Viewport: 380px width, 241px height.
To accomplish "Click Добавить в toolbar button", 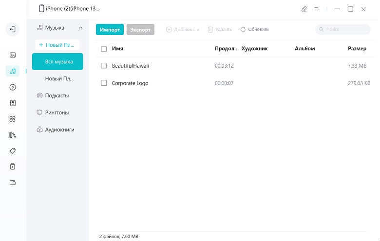I will point(183,30).
